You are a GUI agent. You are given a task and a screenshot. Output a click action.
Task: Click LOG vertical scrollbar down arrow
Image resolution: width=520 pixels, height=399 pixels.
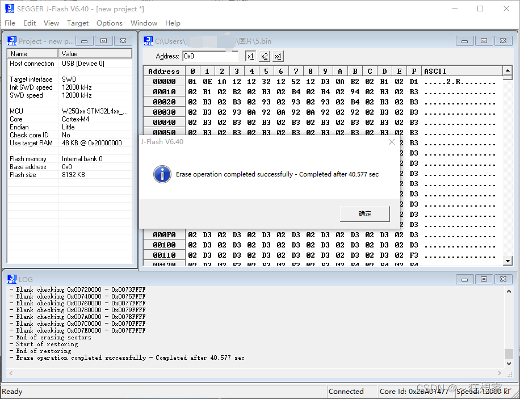pos(509,363)
